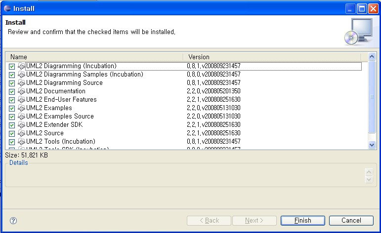Viewport: 381px width, 233px height.
Task: Uncheck UML2 Diagramming Source checkbox
Action: (12, 83)
